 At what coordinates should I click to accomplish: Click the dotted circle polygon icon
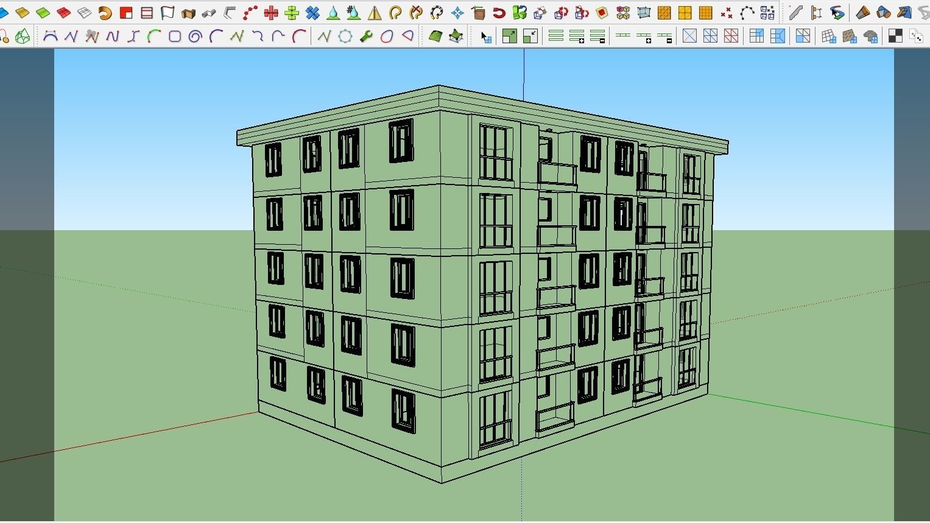point(345,37)
